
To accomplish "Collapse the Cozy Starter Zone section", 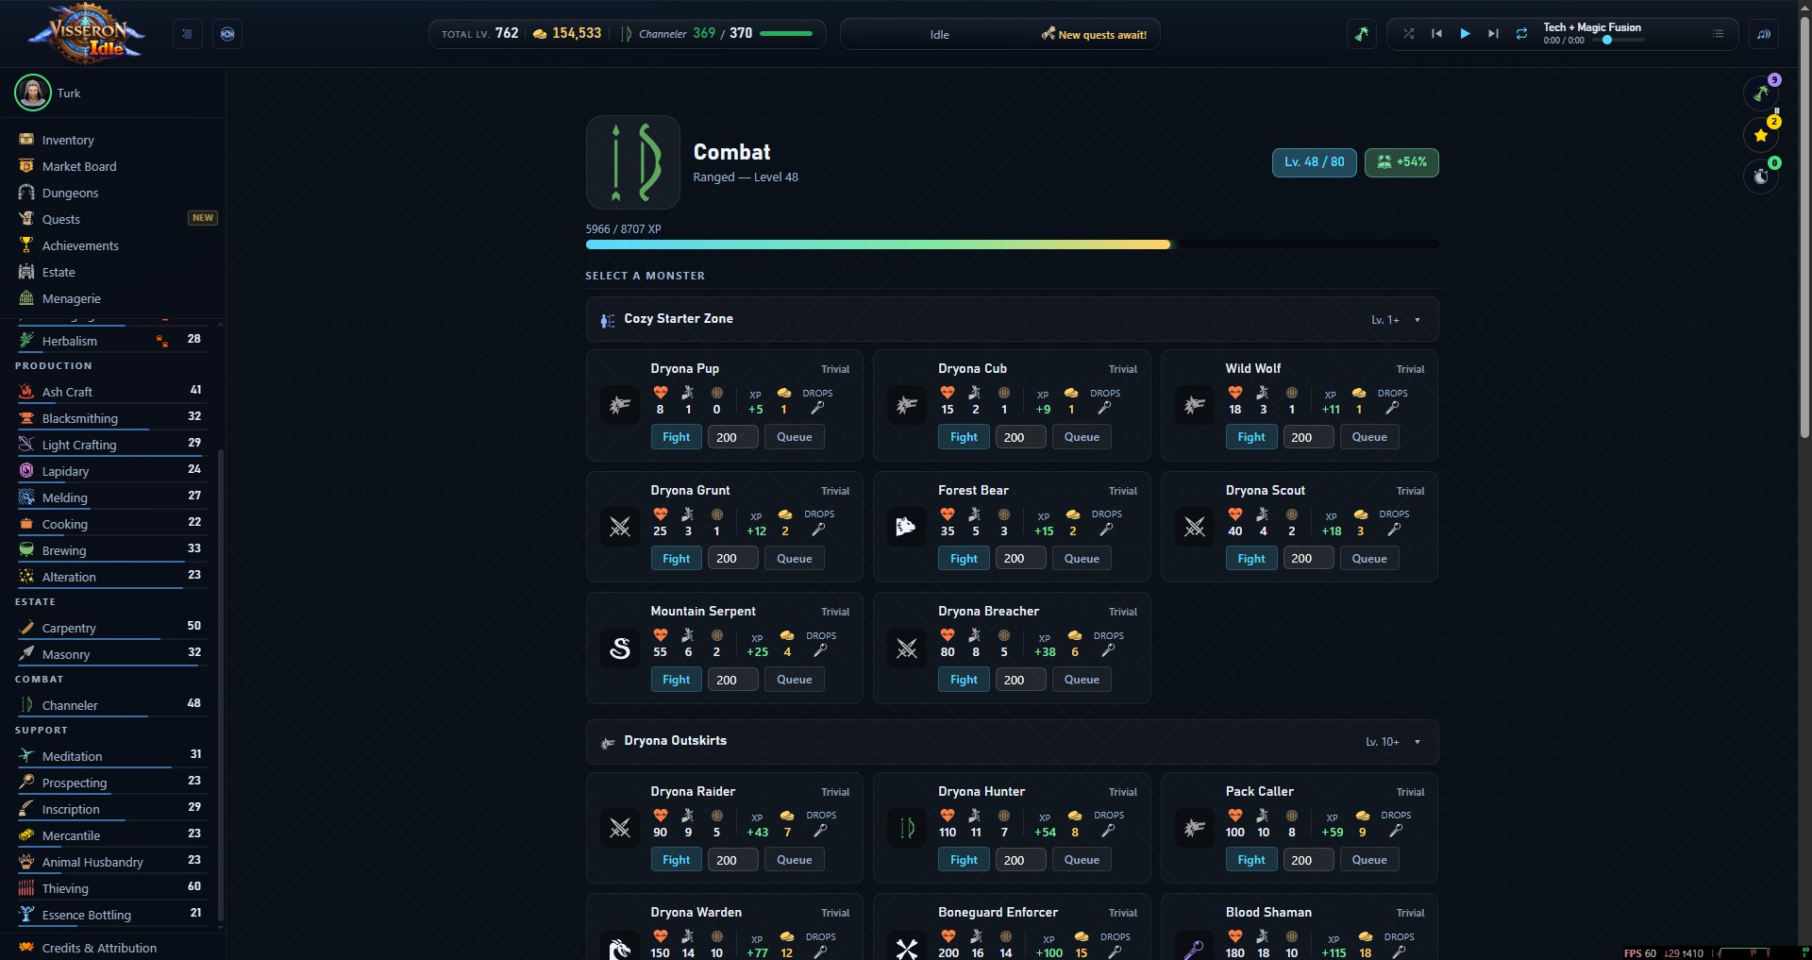I will pos(1012,319).
